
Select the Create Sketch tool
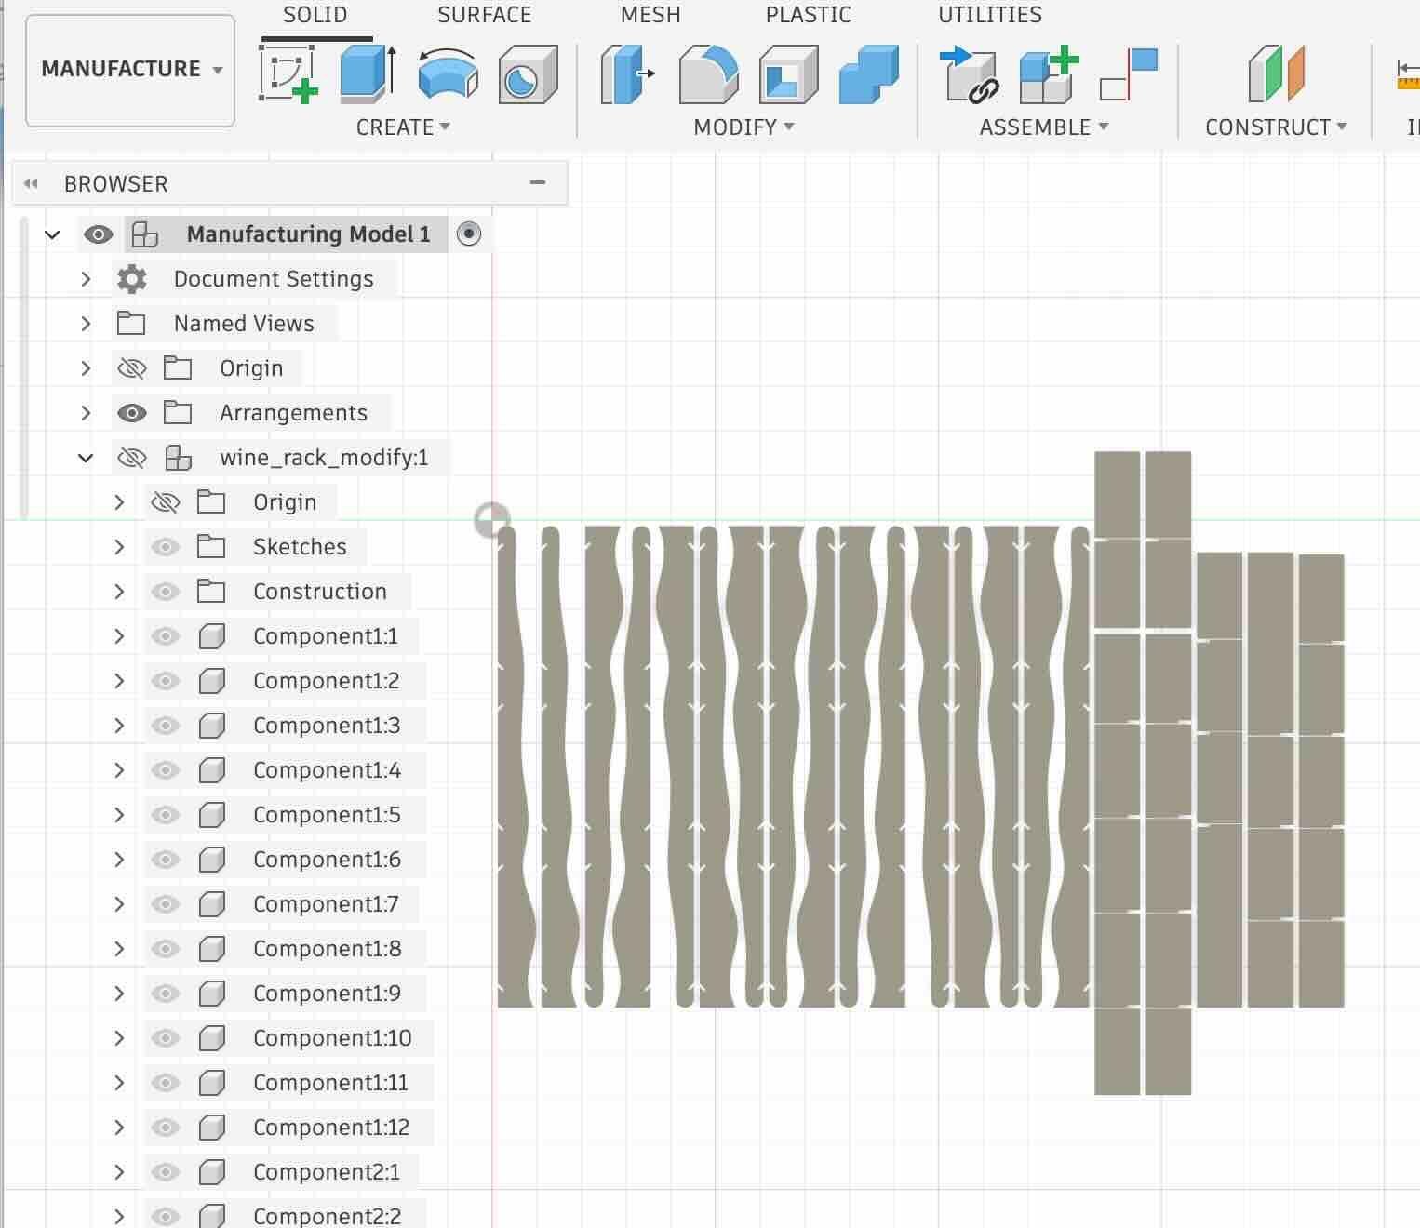pyautogui.click(x=288, y=73)
